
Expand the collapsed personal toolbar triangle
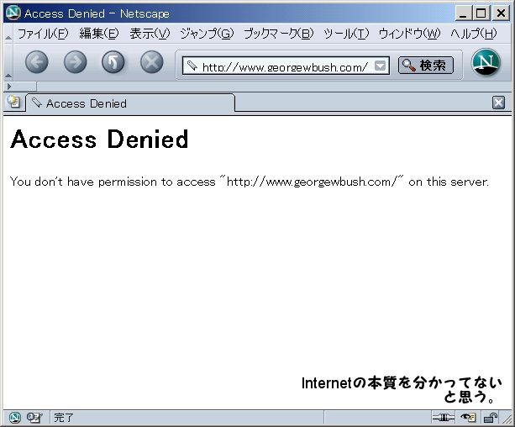coord(9,87)
